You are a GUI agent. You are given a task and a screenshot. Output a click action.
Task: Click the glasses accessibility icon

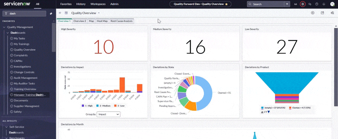coord(295,4)
